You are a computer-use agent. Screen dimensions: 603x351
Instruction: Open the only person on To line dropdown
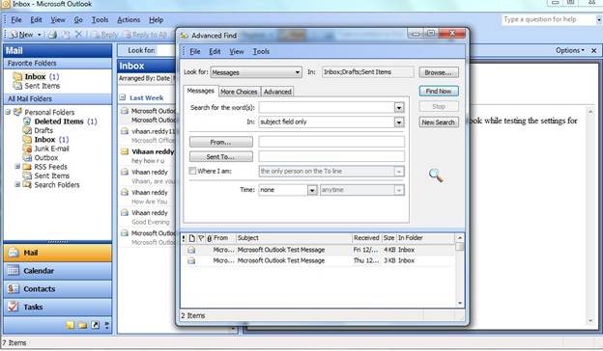[x=399, y=172]
